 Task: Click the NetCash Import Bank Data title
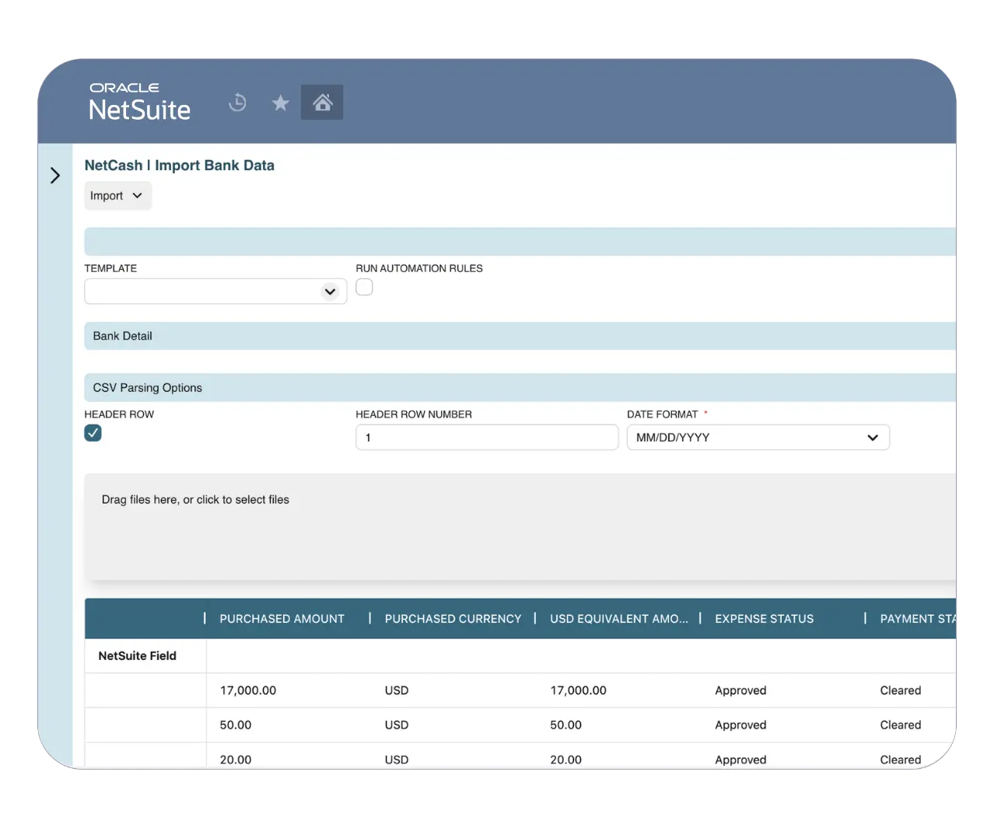point(180,166)
